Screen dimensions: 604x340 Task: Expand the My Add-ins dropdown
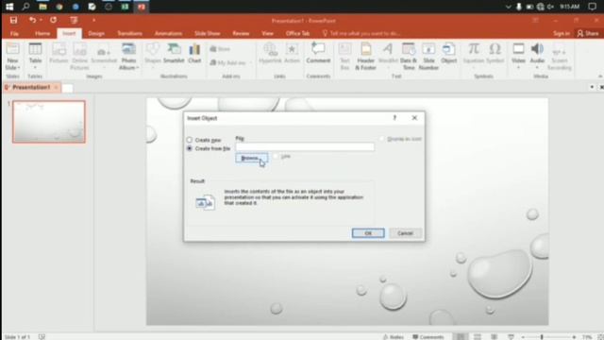250,63
